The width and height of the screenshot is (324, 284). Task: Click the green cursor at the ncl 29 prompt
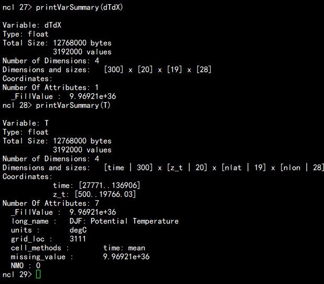(x=38, y=275)
